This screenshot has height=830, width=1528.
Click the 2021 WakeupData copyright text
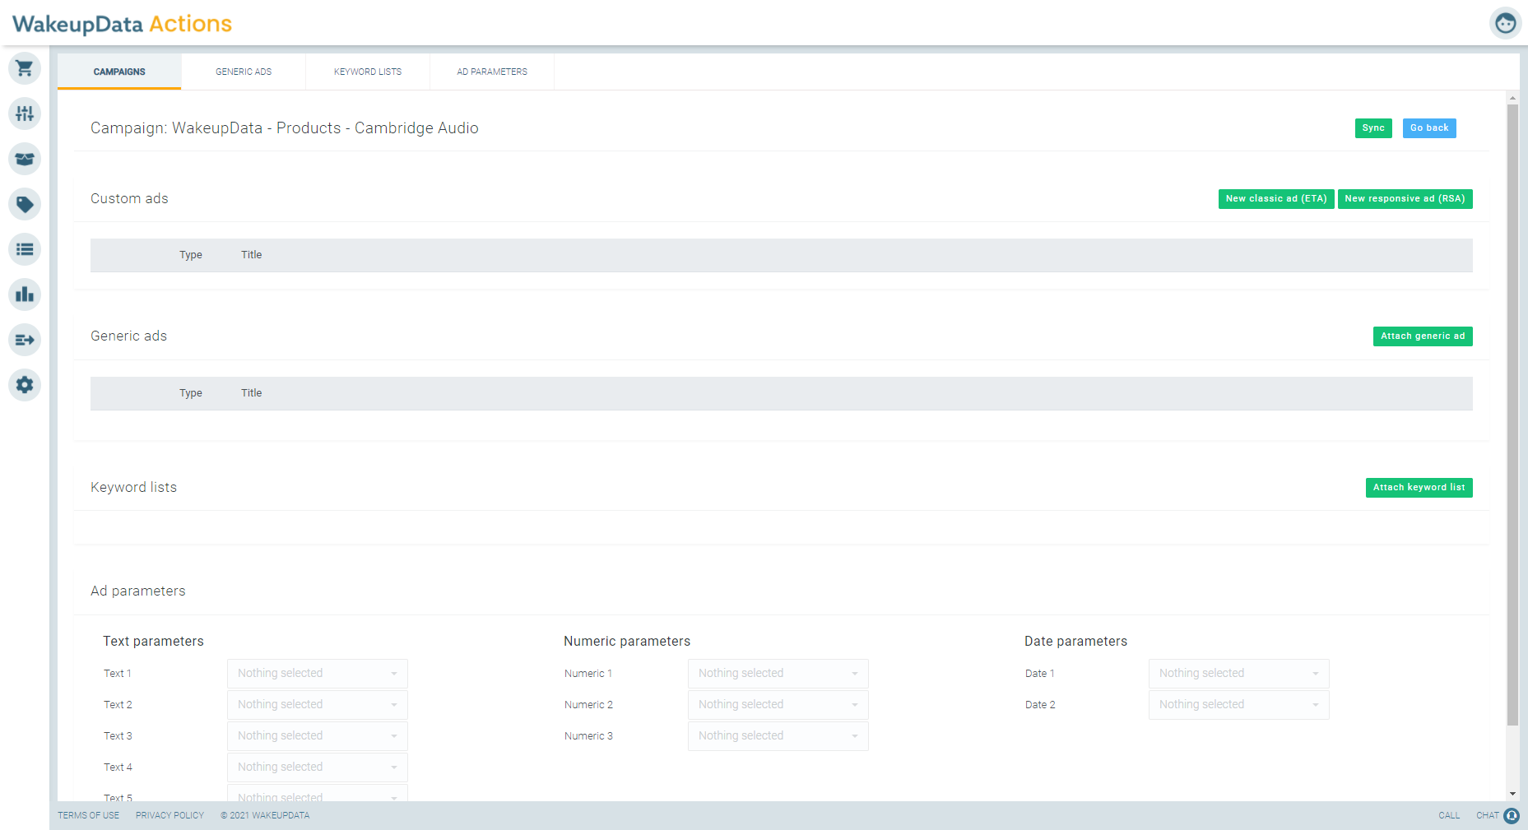(265, 816)
